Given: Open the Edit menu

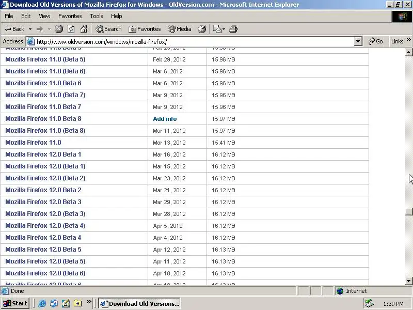Looking at the screenshot, I should [x=26, y=16].
